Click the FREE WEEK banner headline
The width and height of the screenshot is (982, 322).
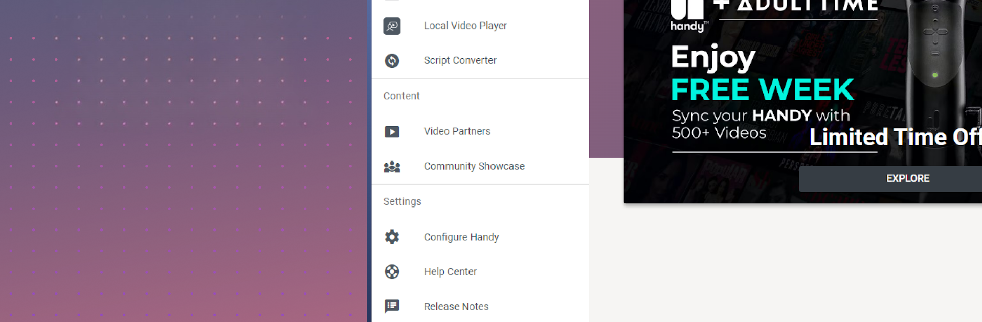tap(762, 90)
